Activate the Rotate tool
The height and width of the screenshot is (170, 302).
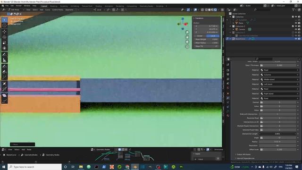tap(4, 37)
